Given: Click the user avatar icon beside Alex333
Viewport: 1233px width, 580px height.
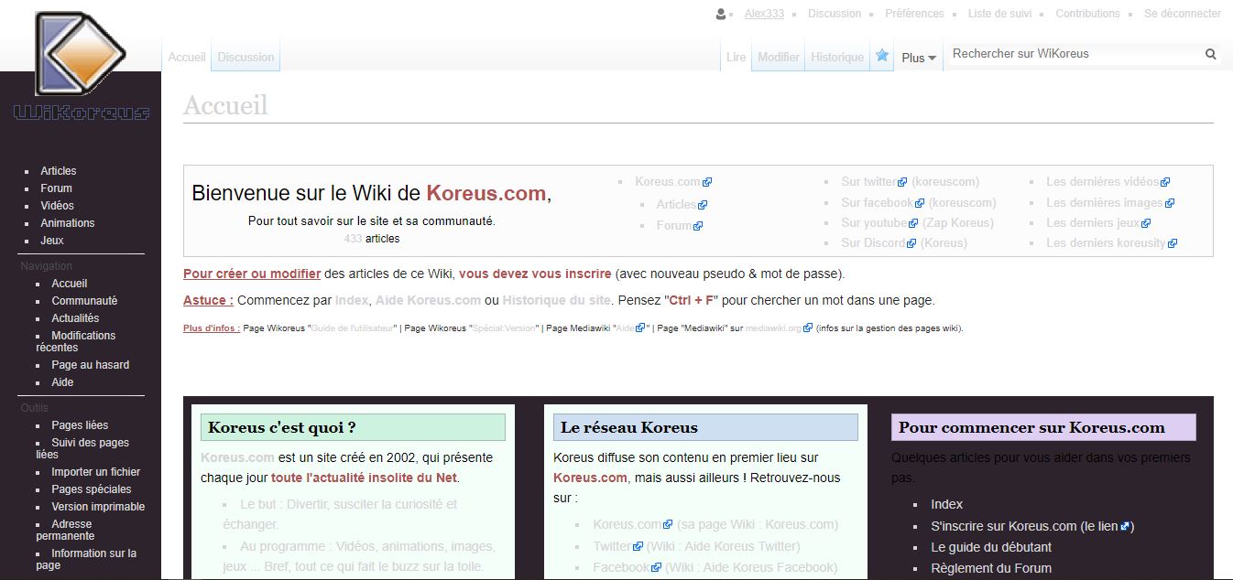Looking at the screenshot, I should point(722,14).
